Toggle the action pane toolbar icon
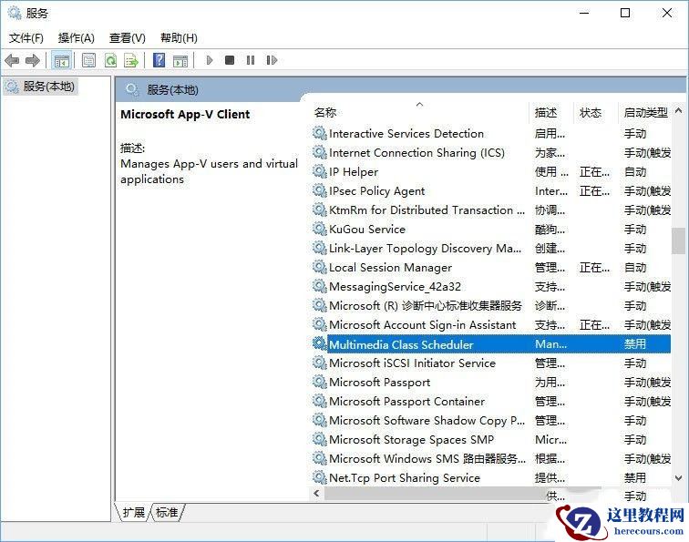The image size is (689, 542). 180,60
